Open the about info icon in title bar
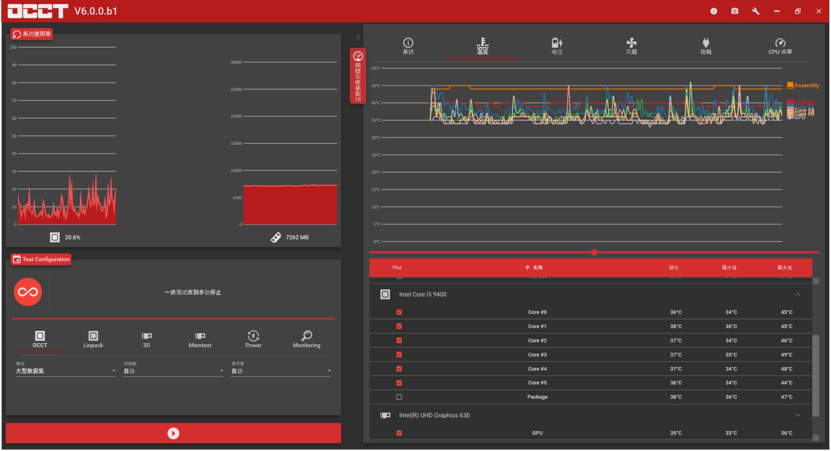This screenshot has height=451, width=831. (x=714, y=11)
